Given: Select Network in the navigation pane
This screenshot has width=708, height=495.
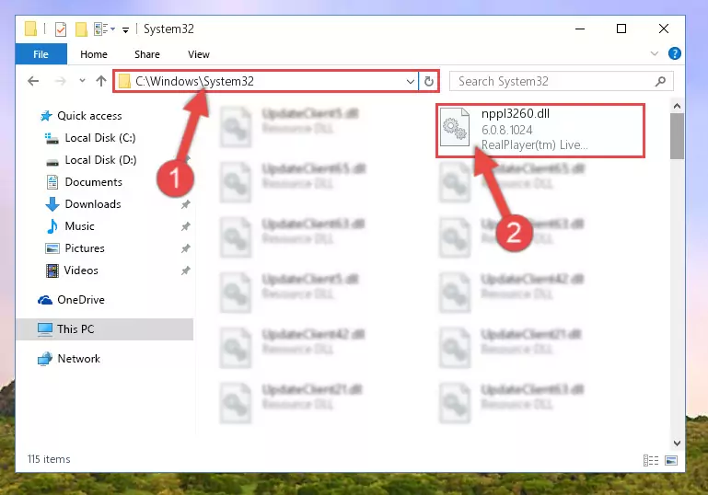Looking at the screenshot, I should pyautogui.click(x=78, y=359).
